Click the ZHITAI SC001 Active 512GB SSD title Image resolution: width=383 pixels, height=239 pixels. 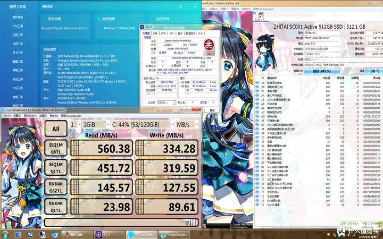tap(319, 27)
